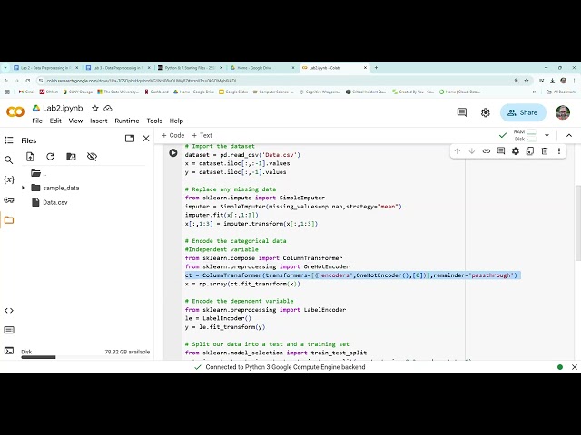Image resolution: width=581 pixels, height=435 pixels.
Task: Click the Colab CO logo
Action: [15, 111]
